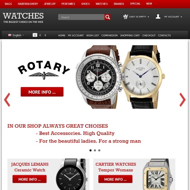Open the Perfumes category menu
Screen dimensions: 190x190
68,4
